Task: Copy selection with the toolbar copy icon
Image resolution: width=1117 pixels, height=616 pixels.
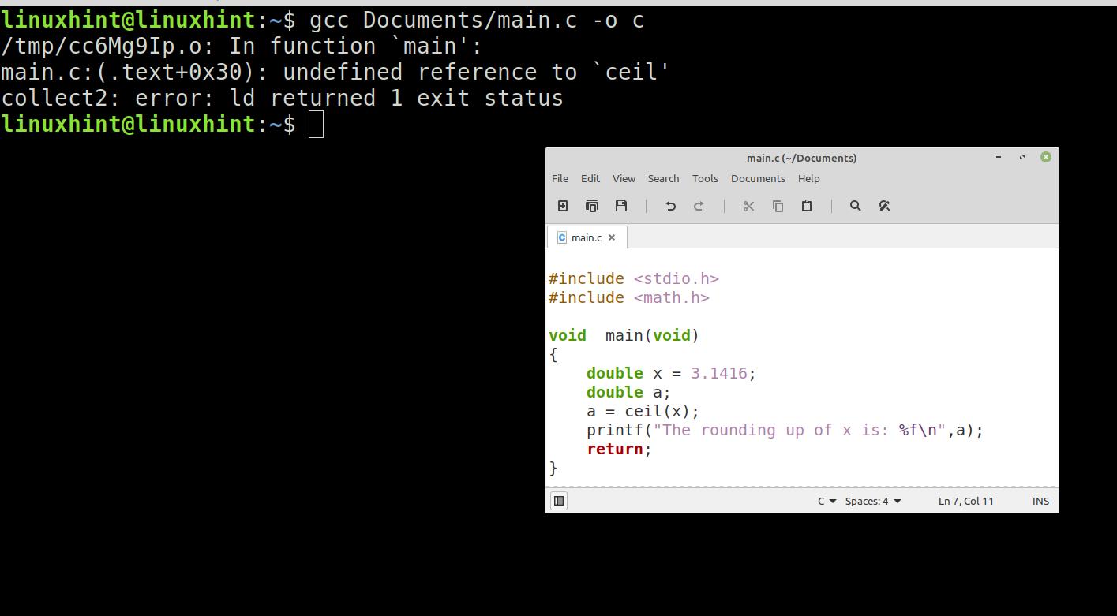Action: pos(778,206)
